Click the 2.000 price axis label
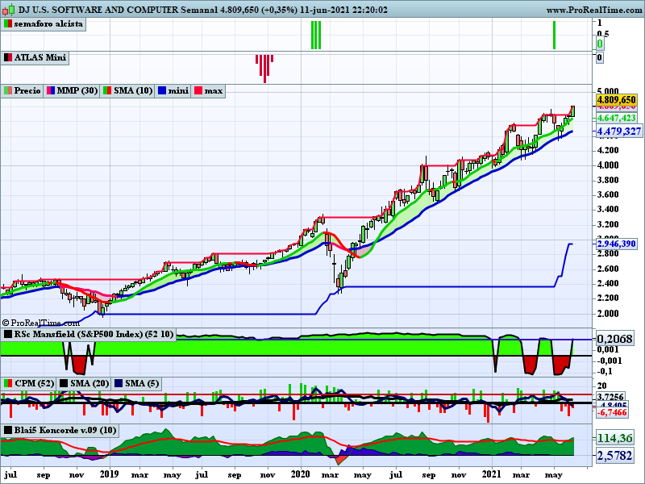This screenshot has height=484, width=645. click(x=608, y=313)
